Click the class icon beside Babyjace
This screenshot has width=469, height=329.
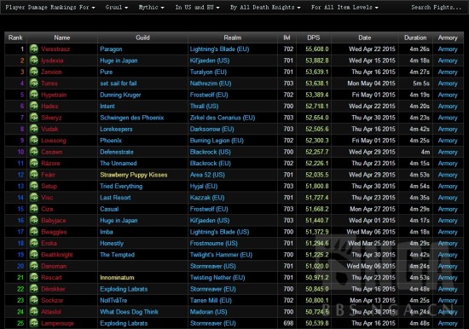pos(34,220)
